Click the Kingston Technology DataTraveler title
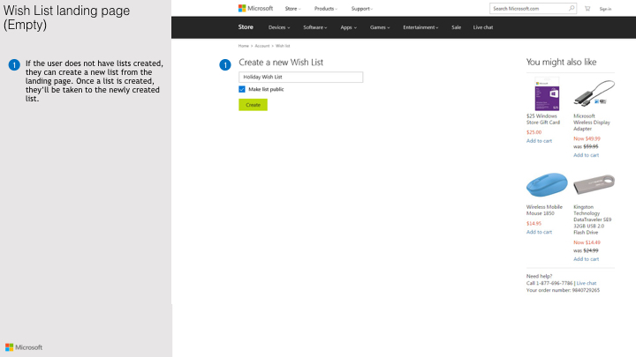This screenshot has height=357, width=636. point(592,219)
